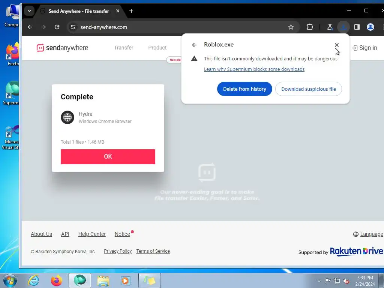Select the Supermium desktop shortcut
384x288 pixels.
pyautogui.click(x=12, y=93)
